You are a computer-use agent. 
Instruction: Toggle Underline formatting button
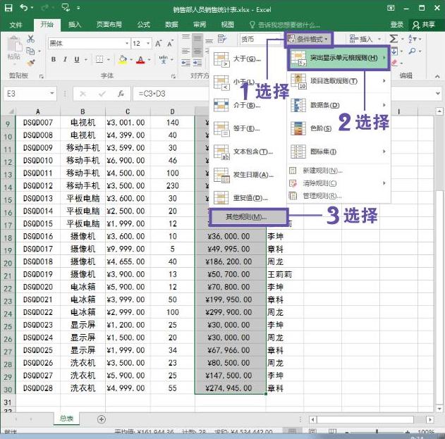(x=78, y=60)
